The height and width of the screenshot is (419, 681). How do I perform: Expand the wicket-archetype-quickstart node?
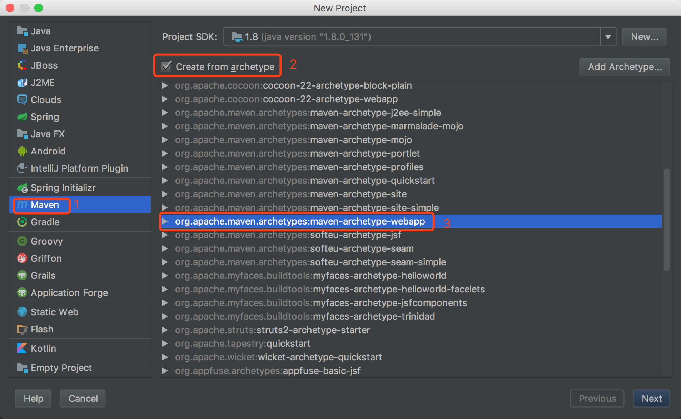165,357
